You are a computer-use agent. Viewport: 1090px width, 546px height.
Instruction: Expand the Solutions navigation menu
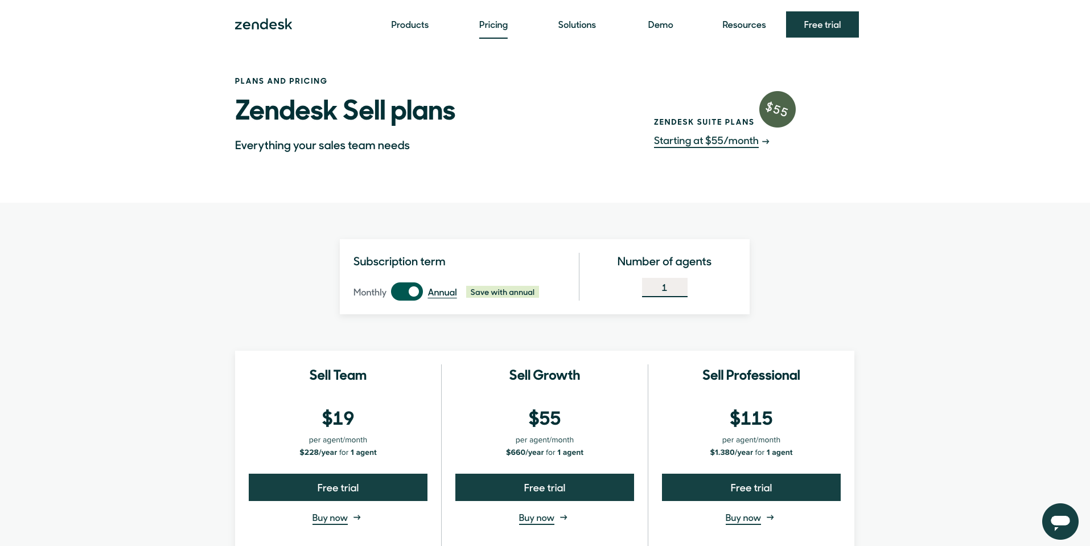(x=577, y=24)
